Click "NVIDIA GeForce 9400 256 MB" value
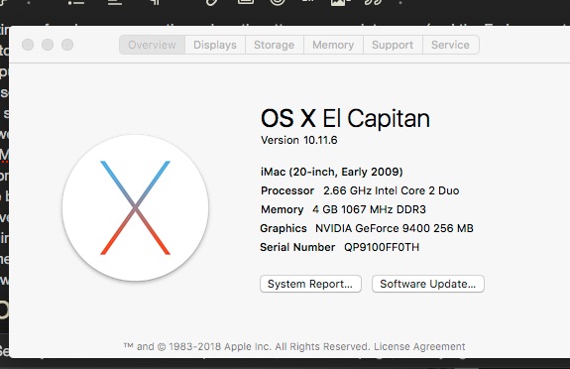 click(395, 228)
